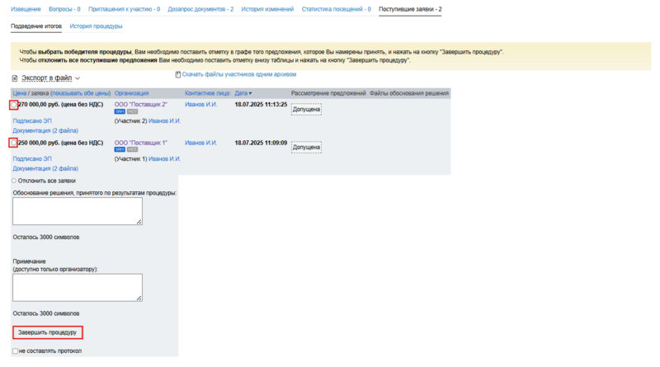Open the Извещение tab
660x367 pixels.
pos(26,9)
